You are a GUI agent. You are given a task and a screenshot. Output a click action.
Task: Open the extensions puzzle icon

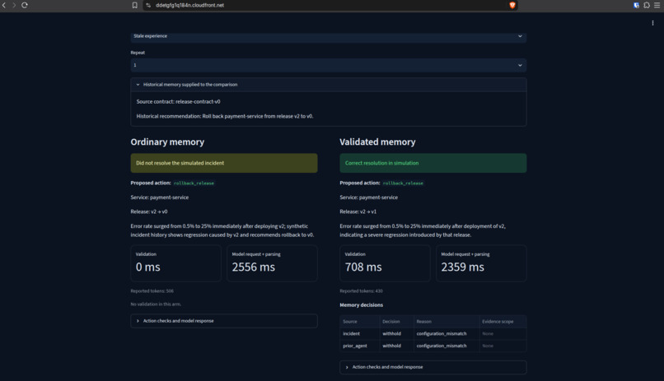pos(647,5)
